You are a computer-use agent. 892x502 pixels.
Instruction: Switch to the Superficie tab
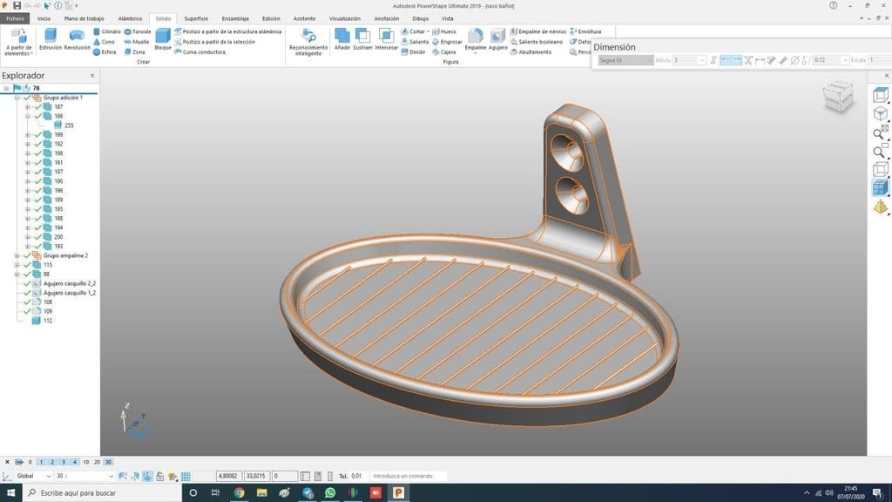tap(196, 19)
